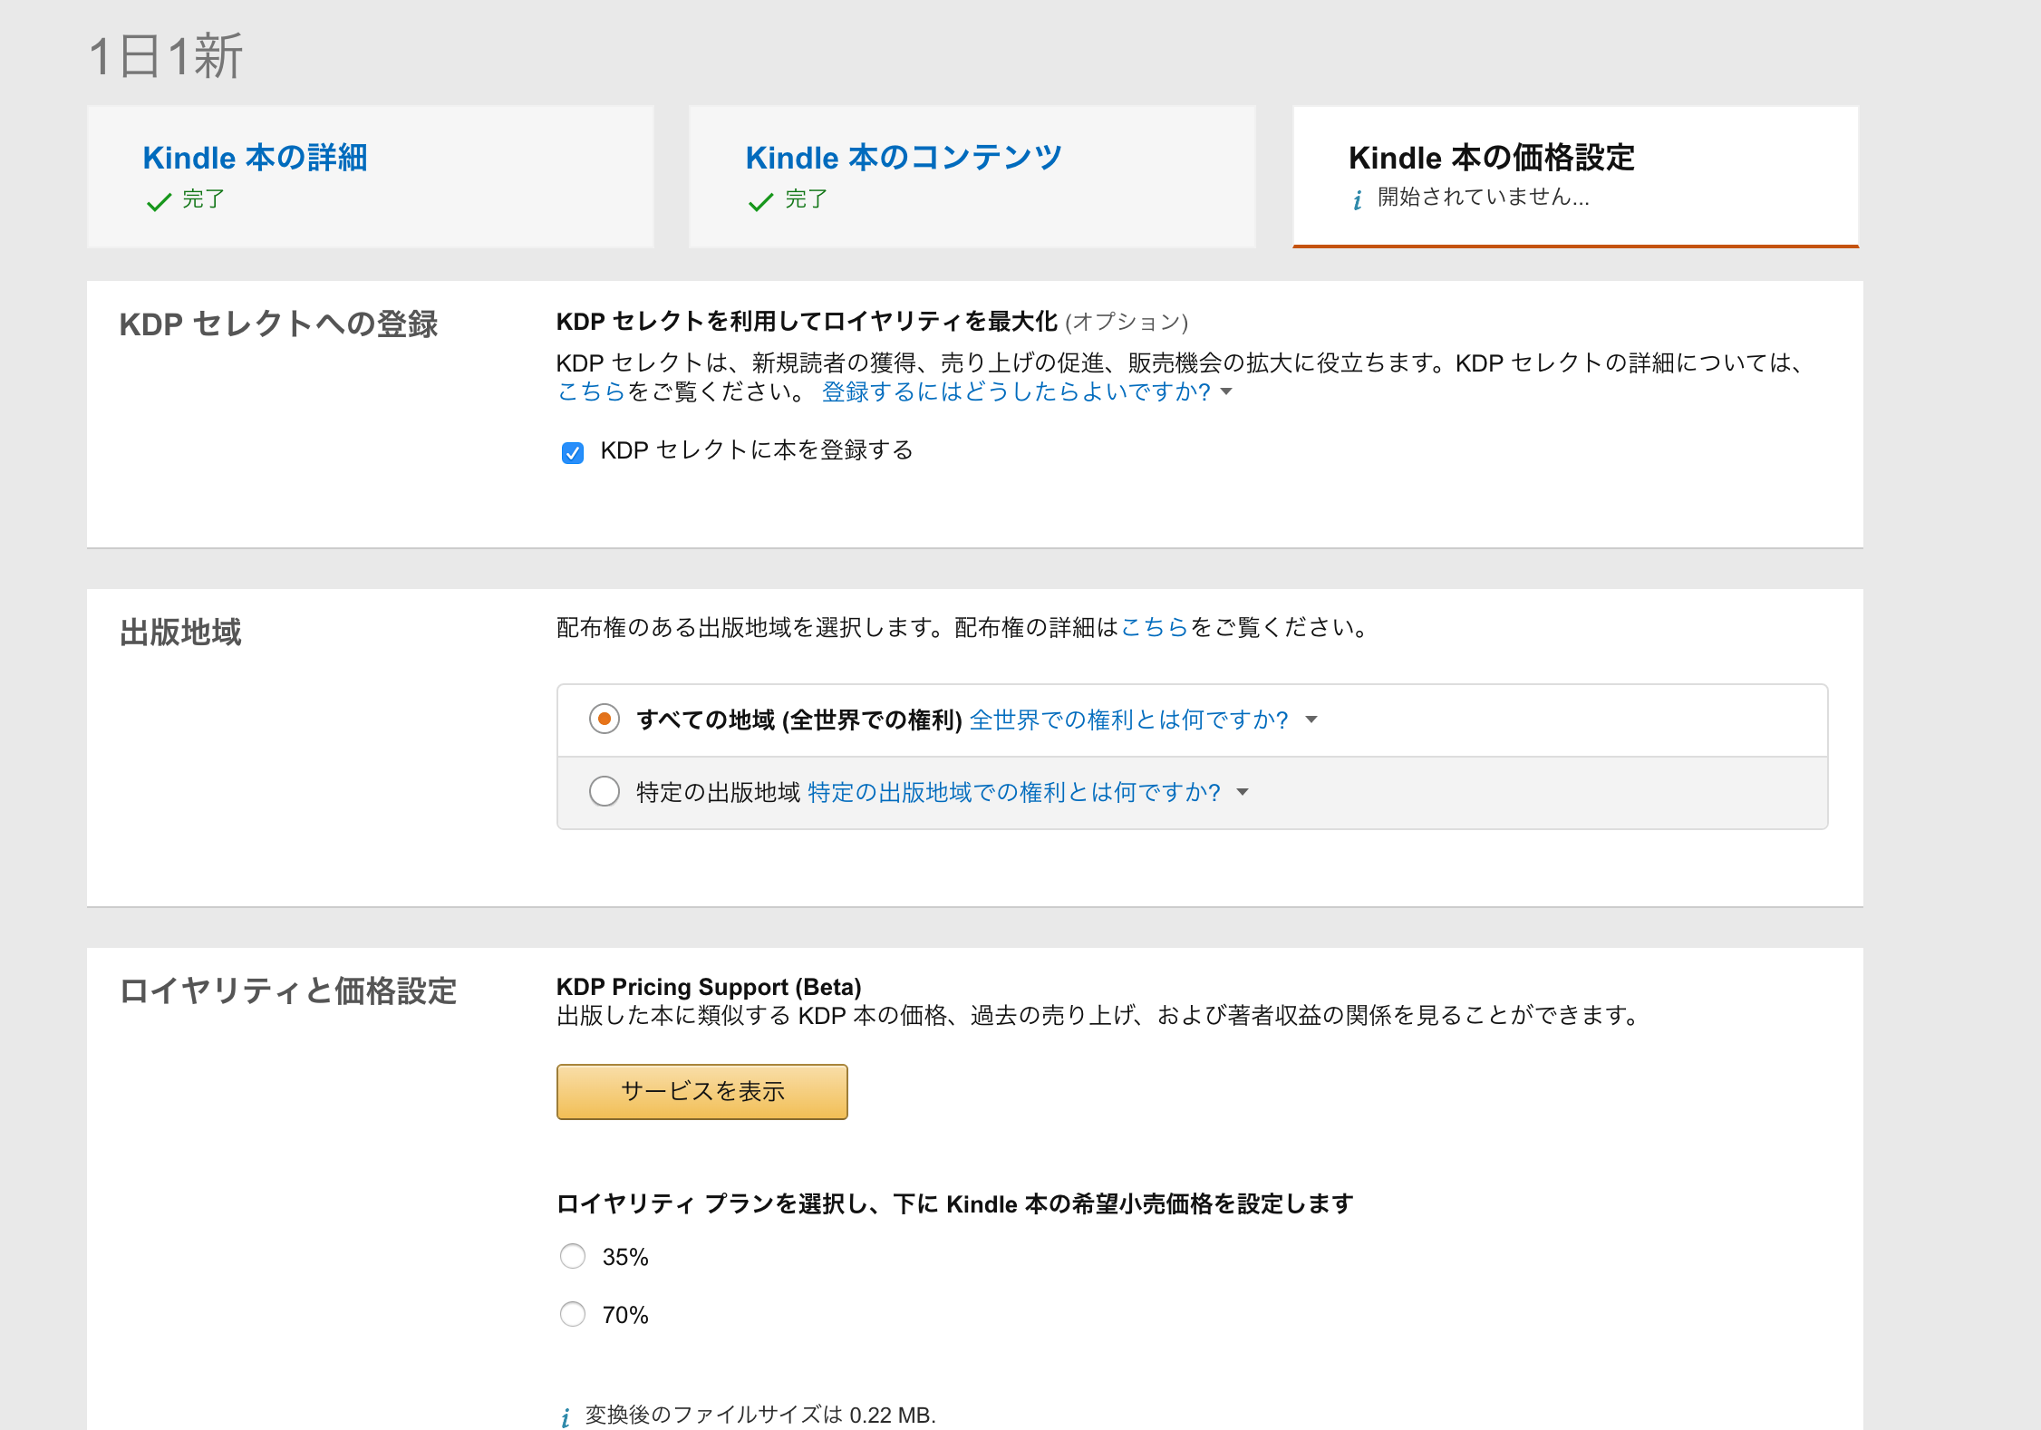Click the 登録するにはどうしたらよいですか? link

coord(1016,391)
